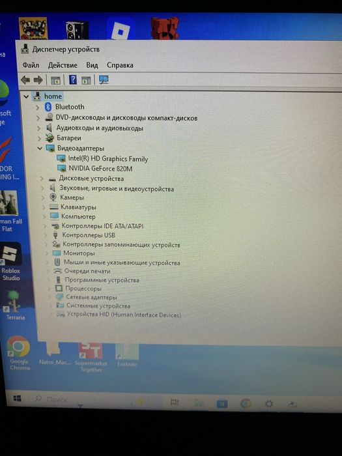Expand Аудиовходы и аудиовыходы
Viewport: 342px width, 456px height.
[38, 128]
